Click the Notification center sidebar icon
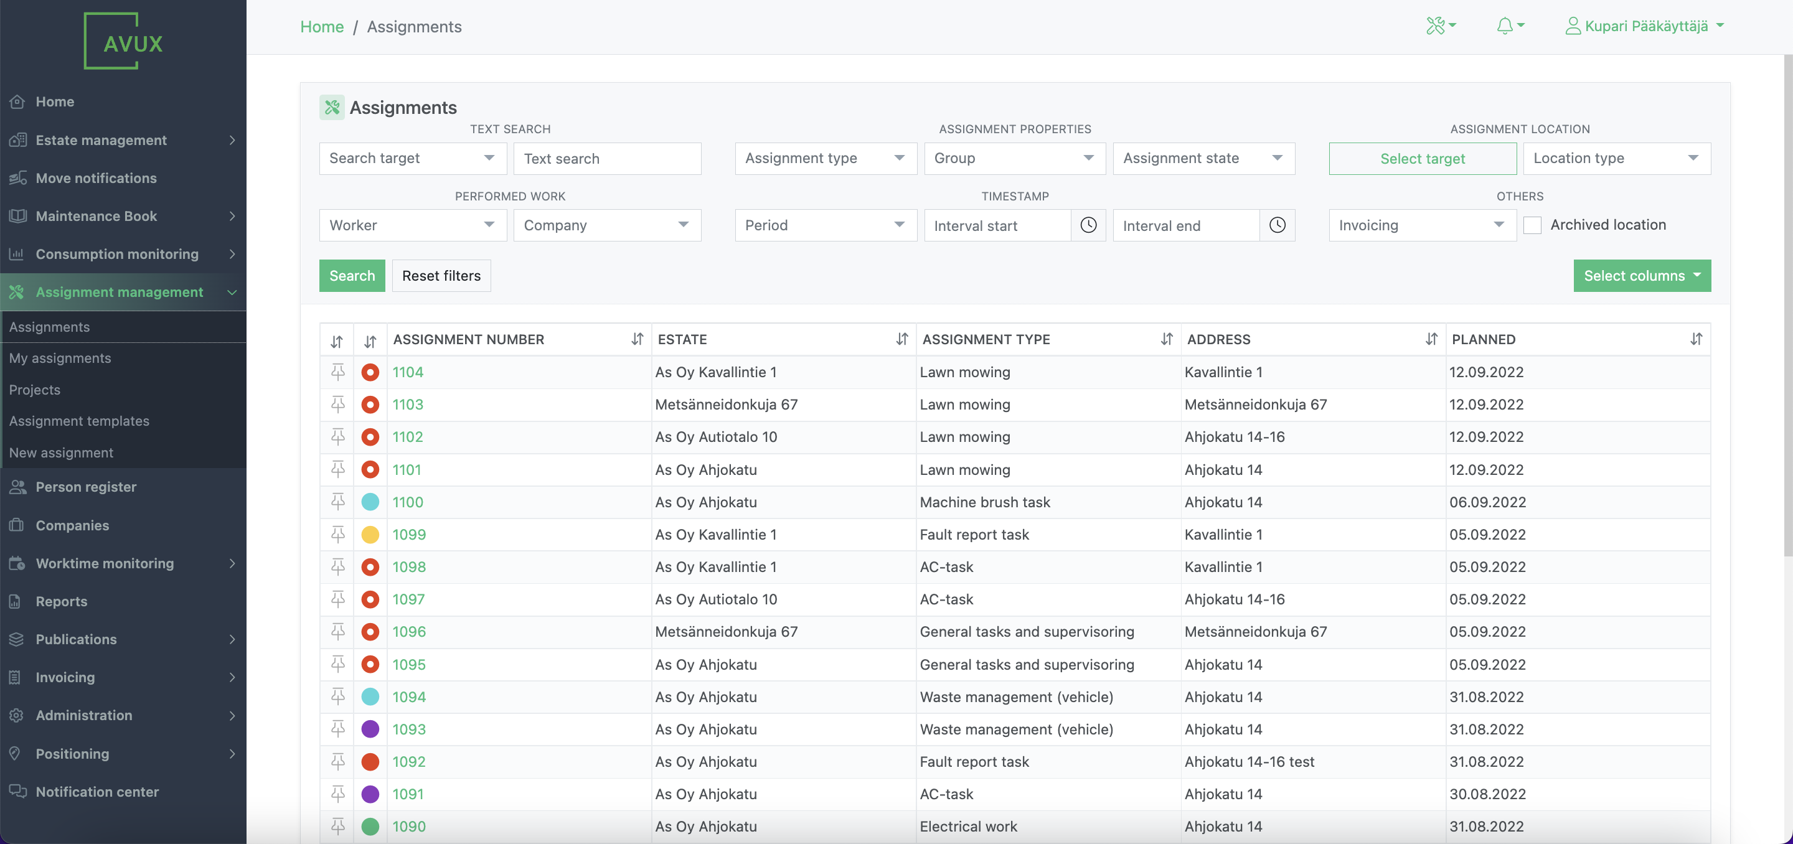The width and height of the screenshot is (1793, 844). click(17, 791)
